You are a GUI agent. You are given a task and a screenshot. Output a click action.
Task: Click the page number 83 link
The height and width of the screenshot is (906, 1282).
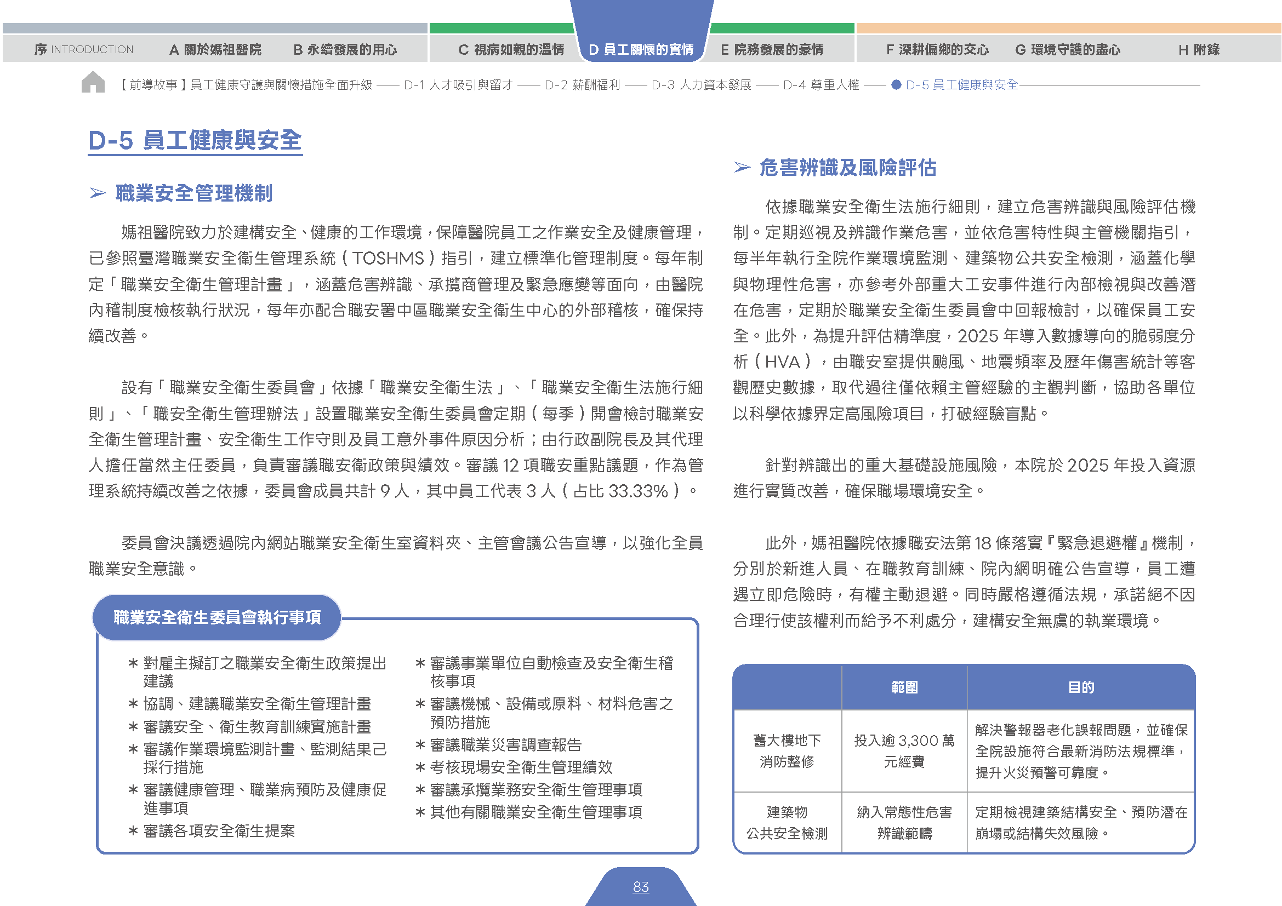click(x=641, y=887)
